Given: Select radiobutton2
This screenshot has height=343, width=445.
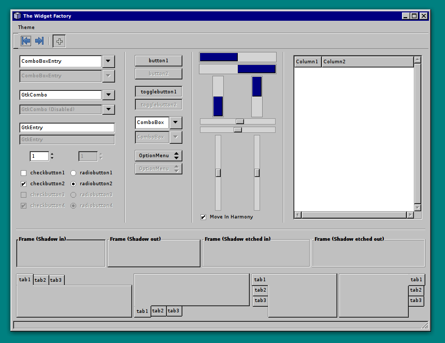Looking at the screenshot, I should pos(73,184).
